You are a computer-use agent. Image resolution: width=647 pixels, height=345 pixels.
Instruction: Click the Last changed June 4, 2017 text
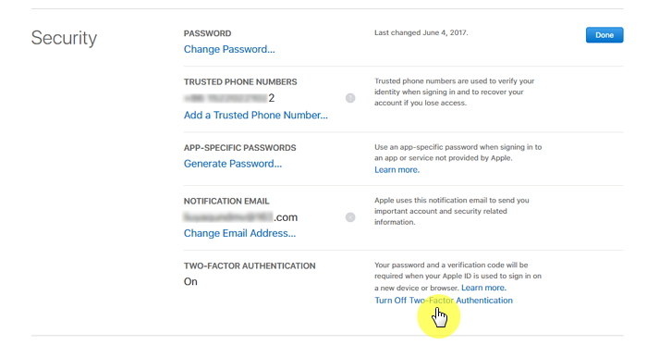(x=421, y=32)
